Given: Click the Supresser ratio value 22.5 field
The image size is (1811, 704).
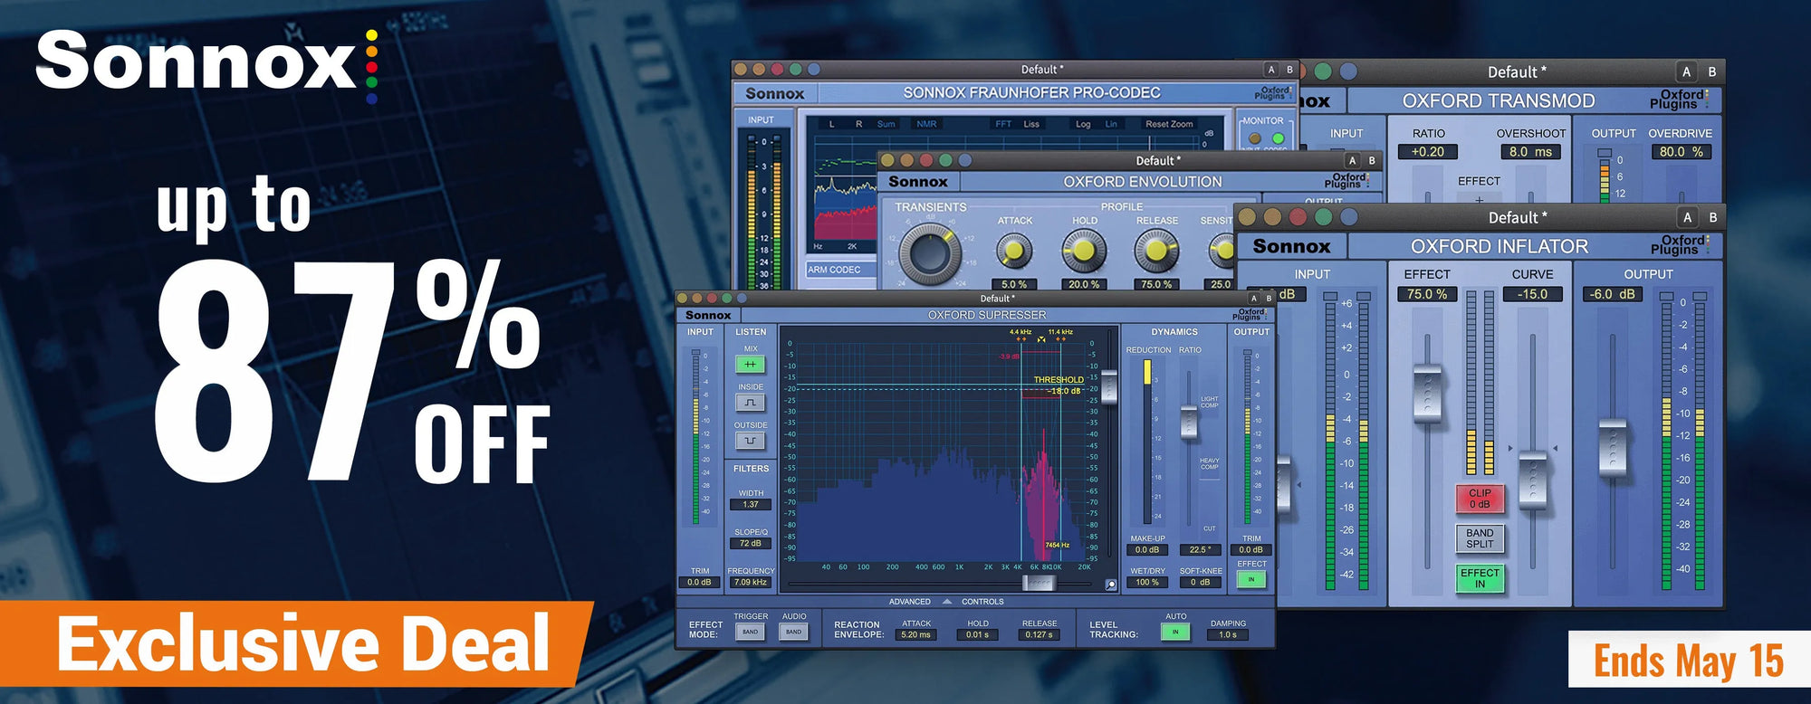Looking at the screenshot, I should pyautogui.click(x=1201, y=550).
